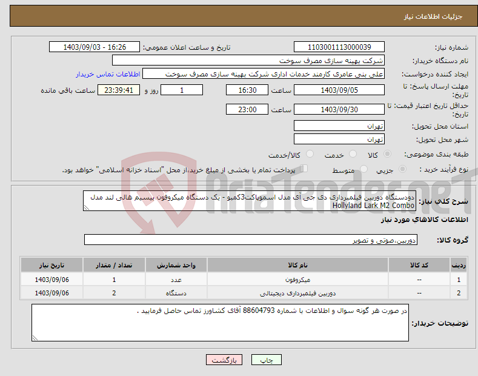Open the اطلاعات تماس خریدار link

(x=108, y=74)
